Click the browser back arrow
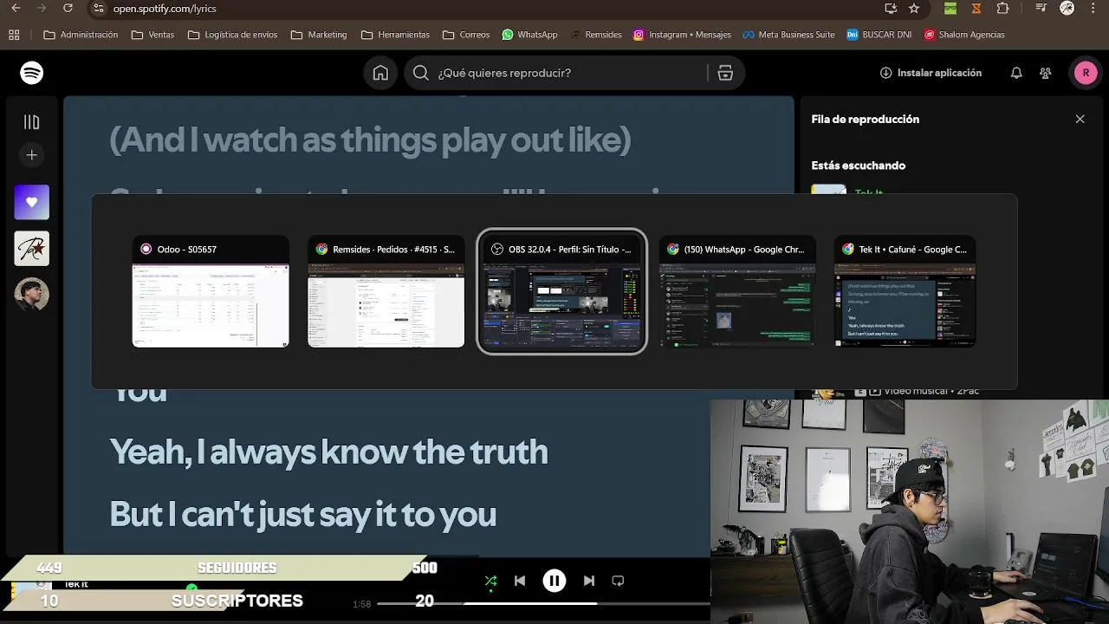Screen dimensions: 1109x624 (x=16, y=9)
